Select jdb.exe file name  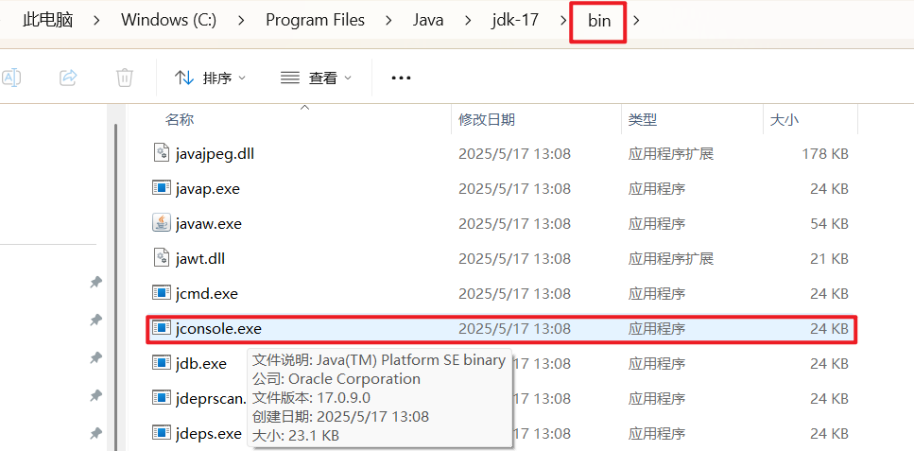pyautogui.click(x=200, y=363)
